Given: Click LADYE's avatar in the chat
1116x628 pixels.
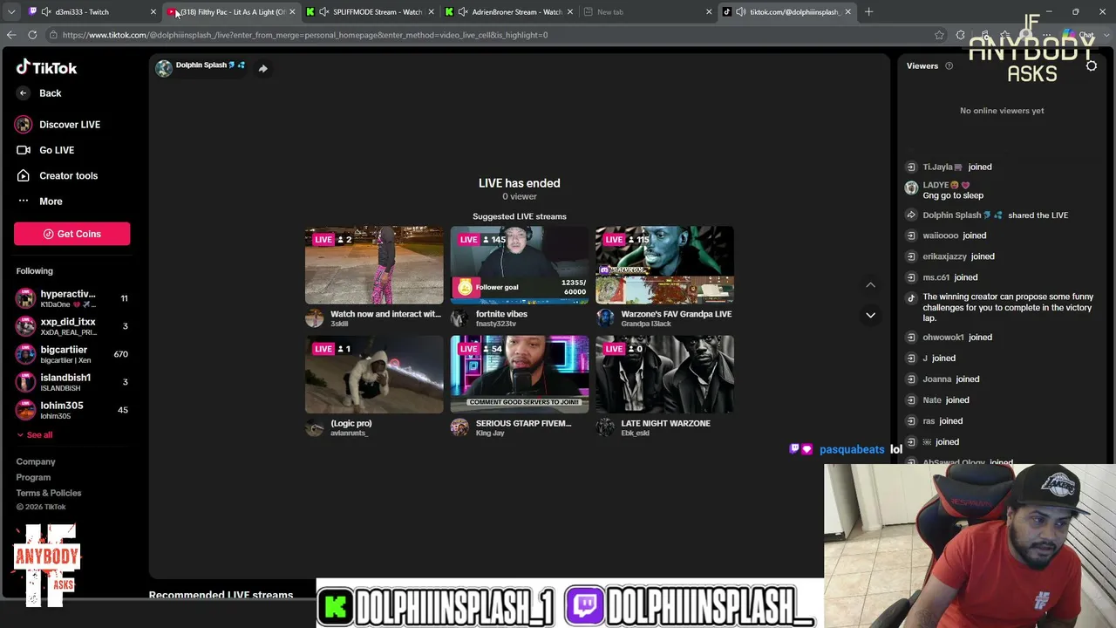Looking at the screenshot, I should click(x=911, y=188).
